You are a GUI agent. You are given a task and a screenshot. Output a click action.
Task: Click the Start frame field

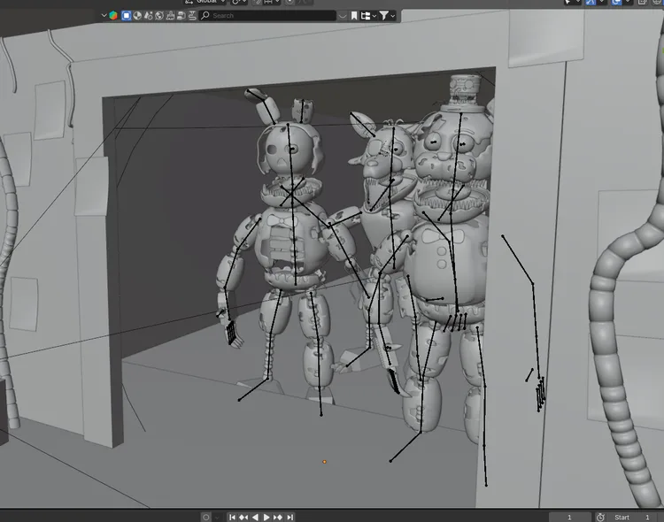point(632,517)
